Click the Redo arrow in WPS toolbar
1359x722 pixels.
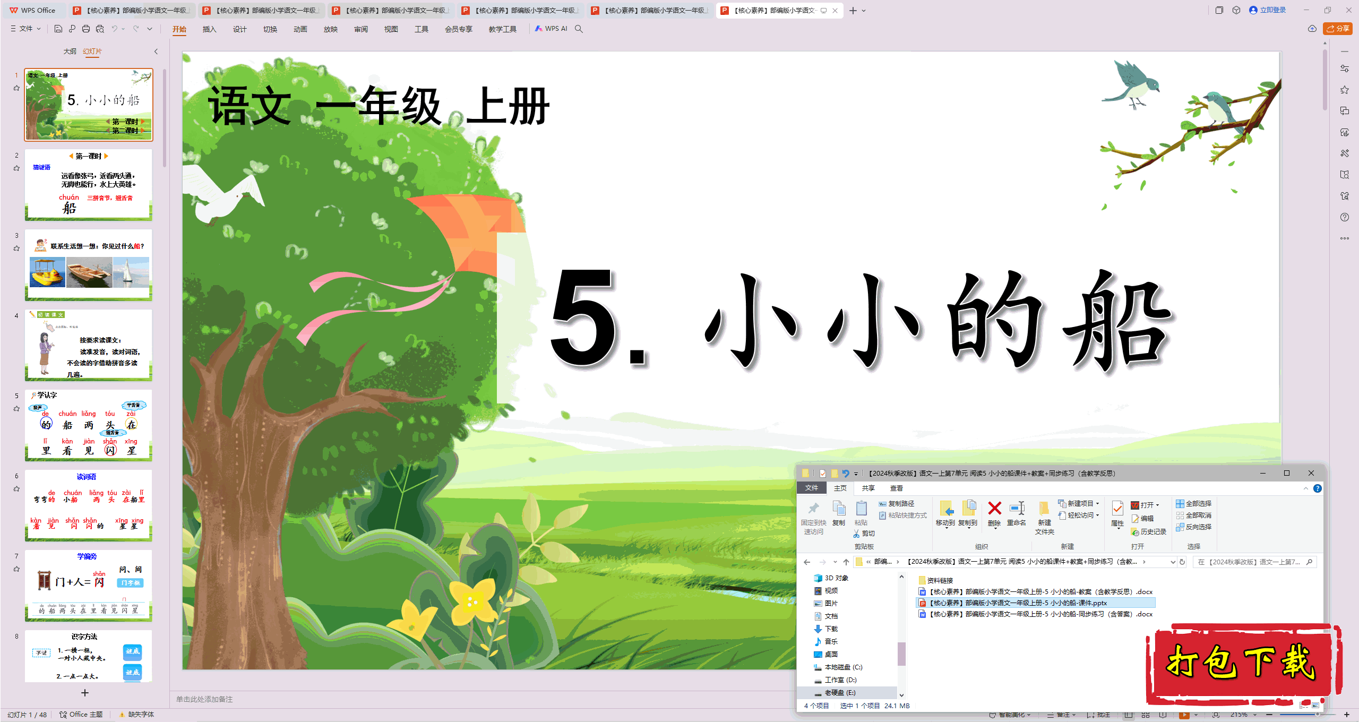pyautogui.click(x=136, y=29)
